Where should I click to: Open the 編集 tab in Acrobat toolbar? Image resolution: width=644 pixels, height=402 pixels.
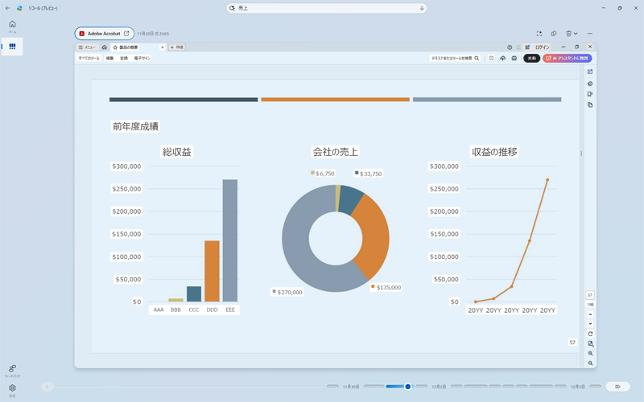pos(109,59)
